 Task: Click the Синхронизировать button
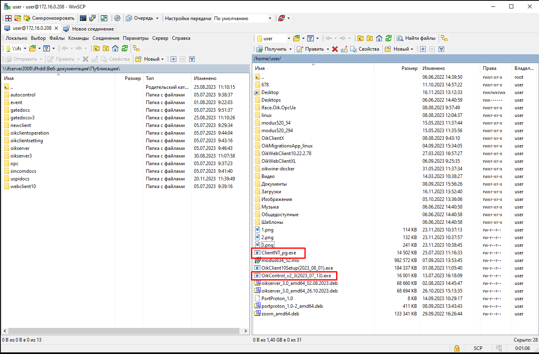tap(49, 18)
